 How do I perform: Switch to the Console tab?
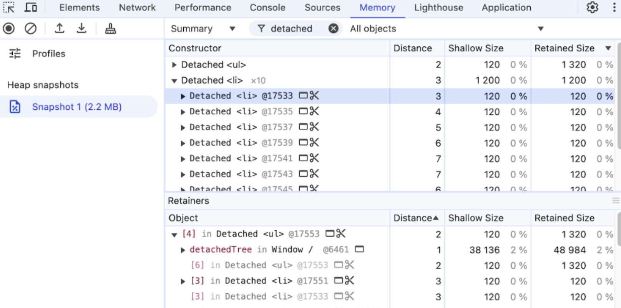tap(267, 7)
